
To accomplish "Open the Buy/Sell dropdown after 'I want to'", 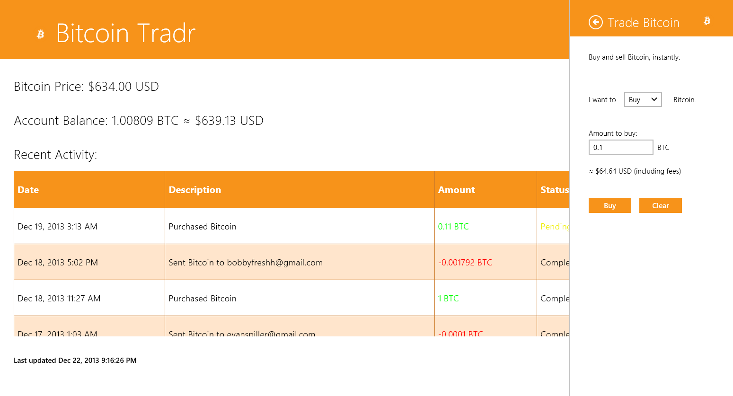I will (643, 99).
